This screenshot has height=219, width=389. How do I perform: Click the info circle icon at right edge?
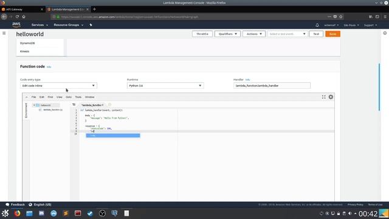coord(385,33)
